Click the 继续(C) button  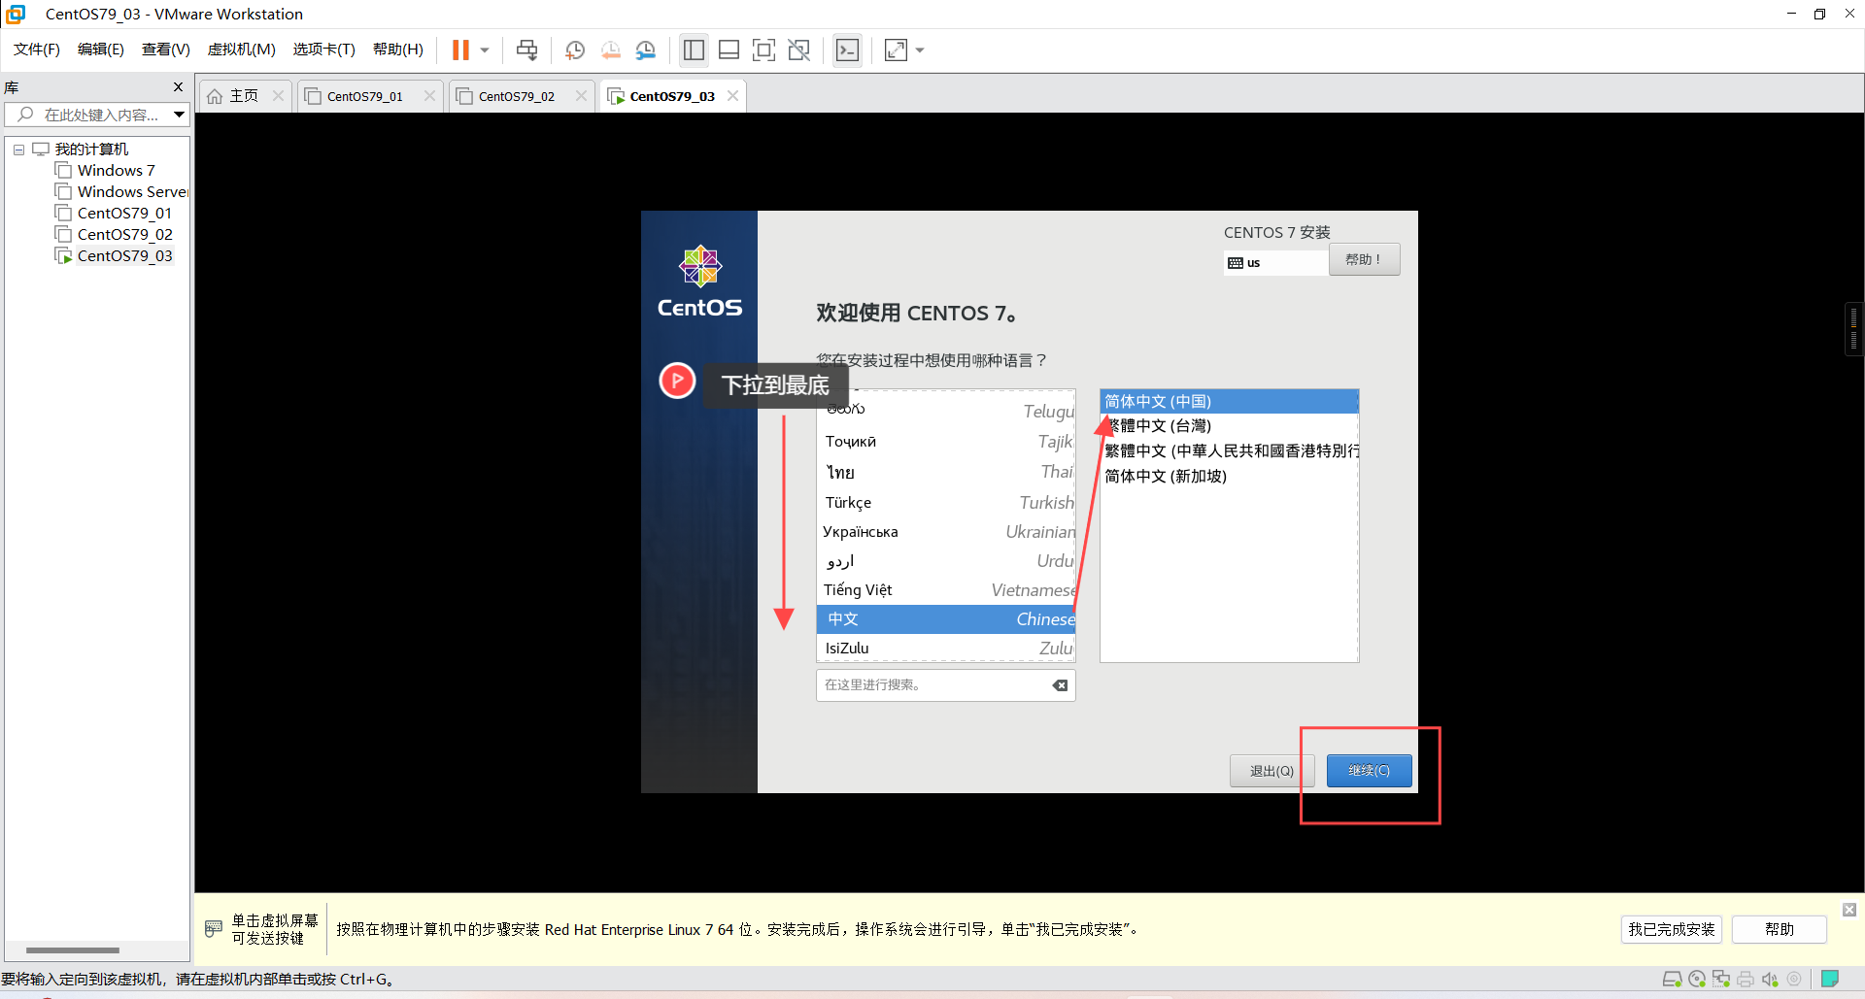1370,771
